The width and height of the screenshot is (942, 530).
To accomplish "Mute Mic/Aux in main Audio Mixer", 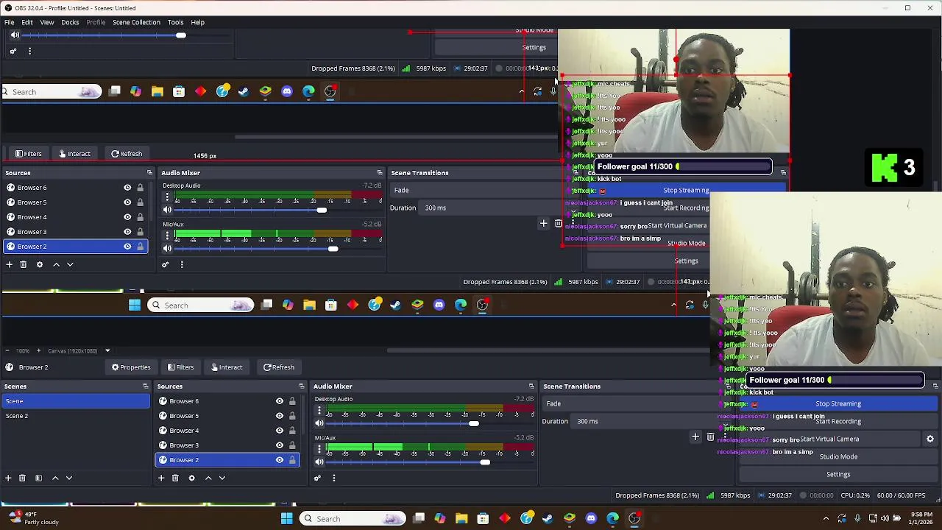I will pos(319,462).
